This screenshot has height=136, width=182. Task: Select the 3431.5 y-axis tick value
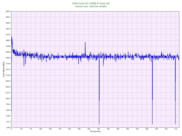click(8, 69)
